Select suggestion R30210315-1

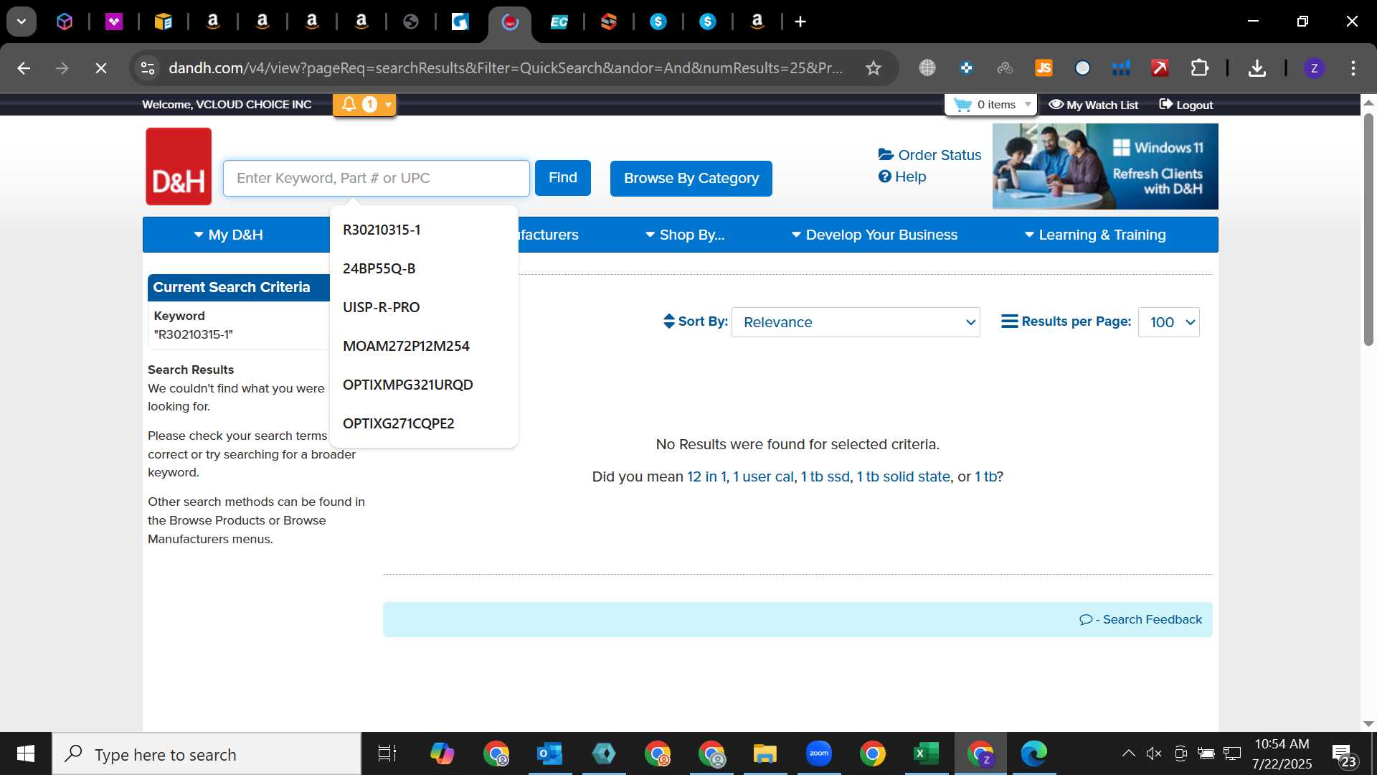[424, 230]
